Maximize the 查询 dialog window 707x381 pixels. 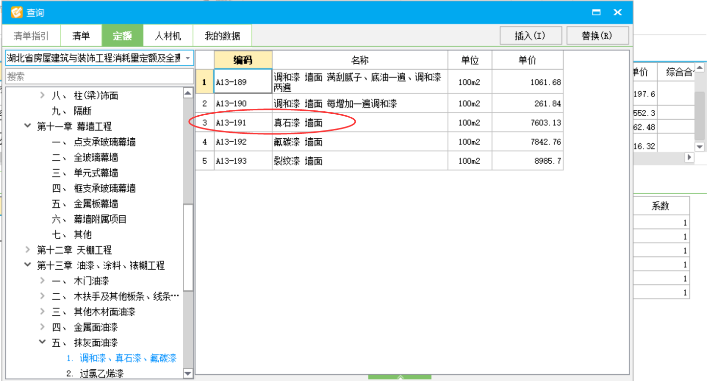point(596,12)
